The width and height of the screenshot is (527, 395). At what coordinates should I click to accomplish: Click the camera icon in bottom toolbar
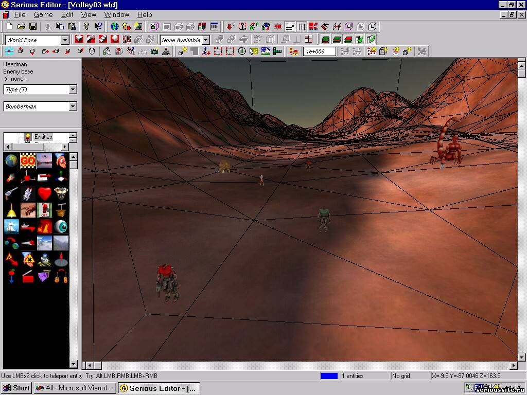pyautogui.click(x=154, y=51)
